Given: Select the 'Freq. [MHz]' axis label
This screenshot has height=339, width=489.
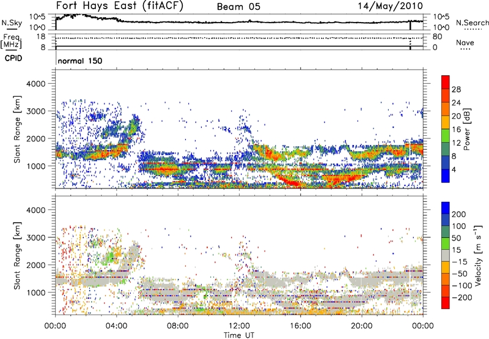Looking at the screenshot, I should coord(12,42).
